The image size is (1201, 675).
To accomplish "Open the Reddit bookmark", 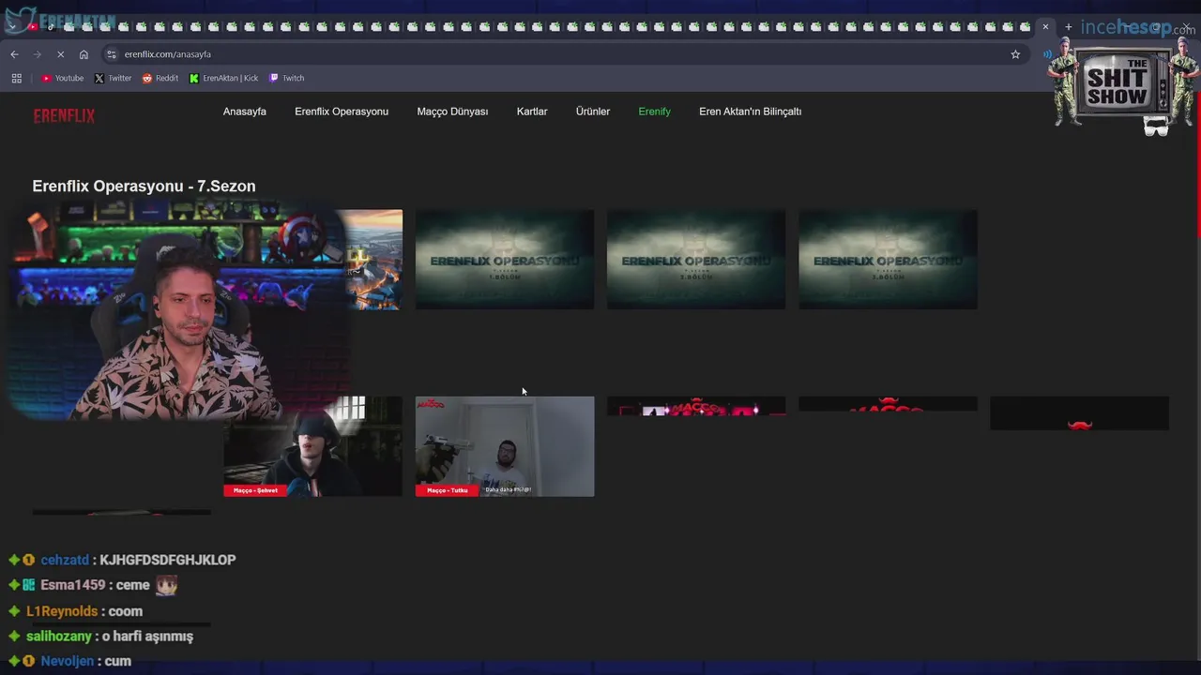I will 160,78.
